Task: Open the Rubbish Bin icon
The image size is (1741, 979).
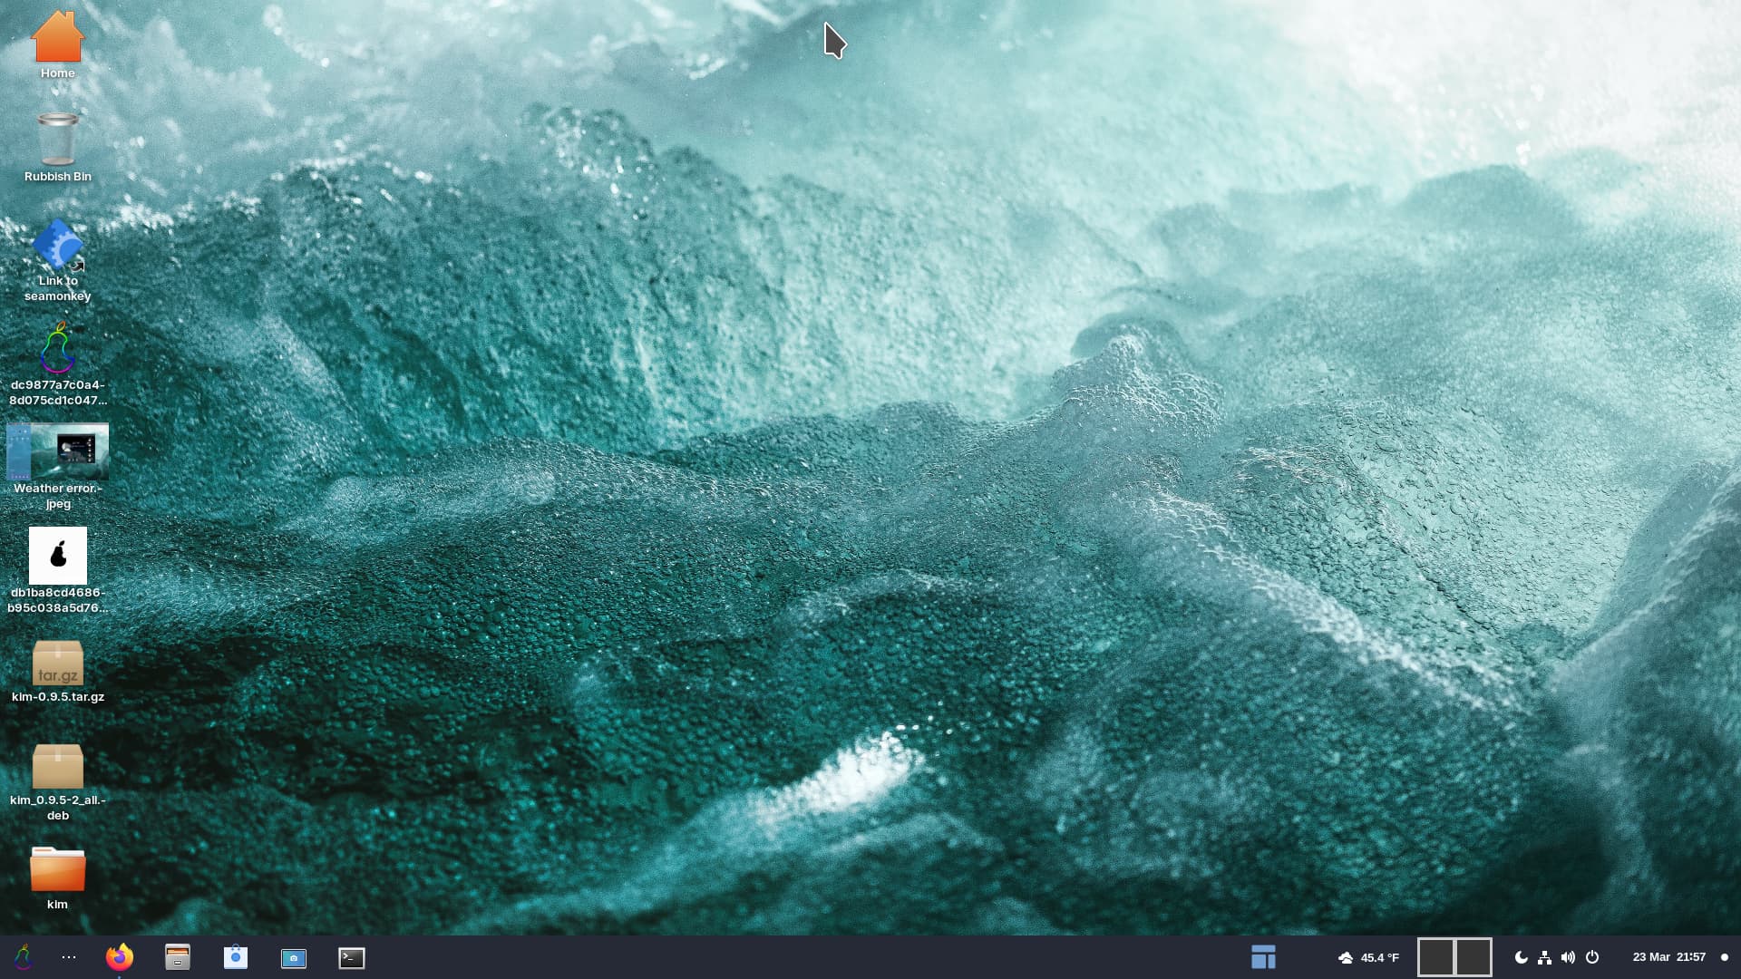Action: pyautogui.click(x=57, y=147)
